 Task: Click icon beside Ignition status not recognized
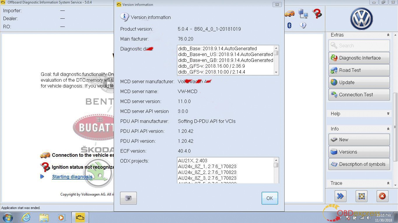click(x=45, y=167)
